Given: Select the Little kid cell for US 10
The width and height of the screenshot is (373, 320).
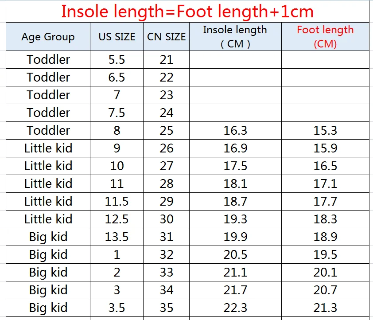Looking at the screenshot, I should click(48, 166).
